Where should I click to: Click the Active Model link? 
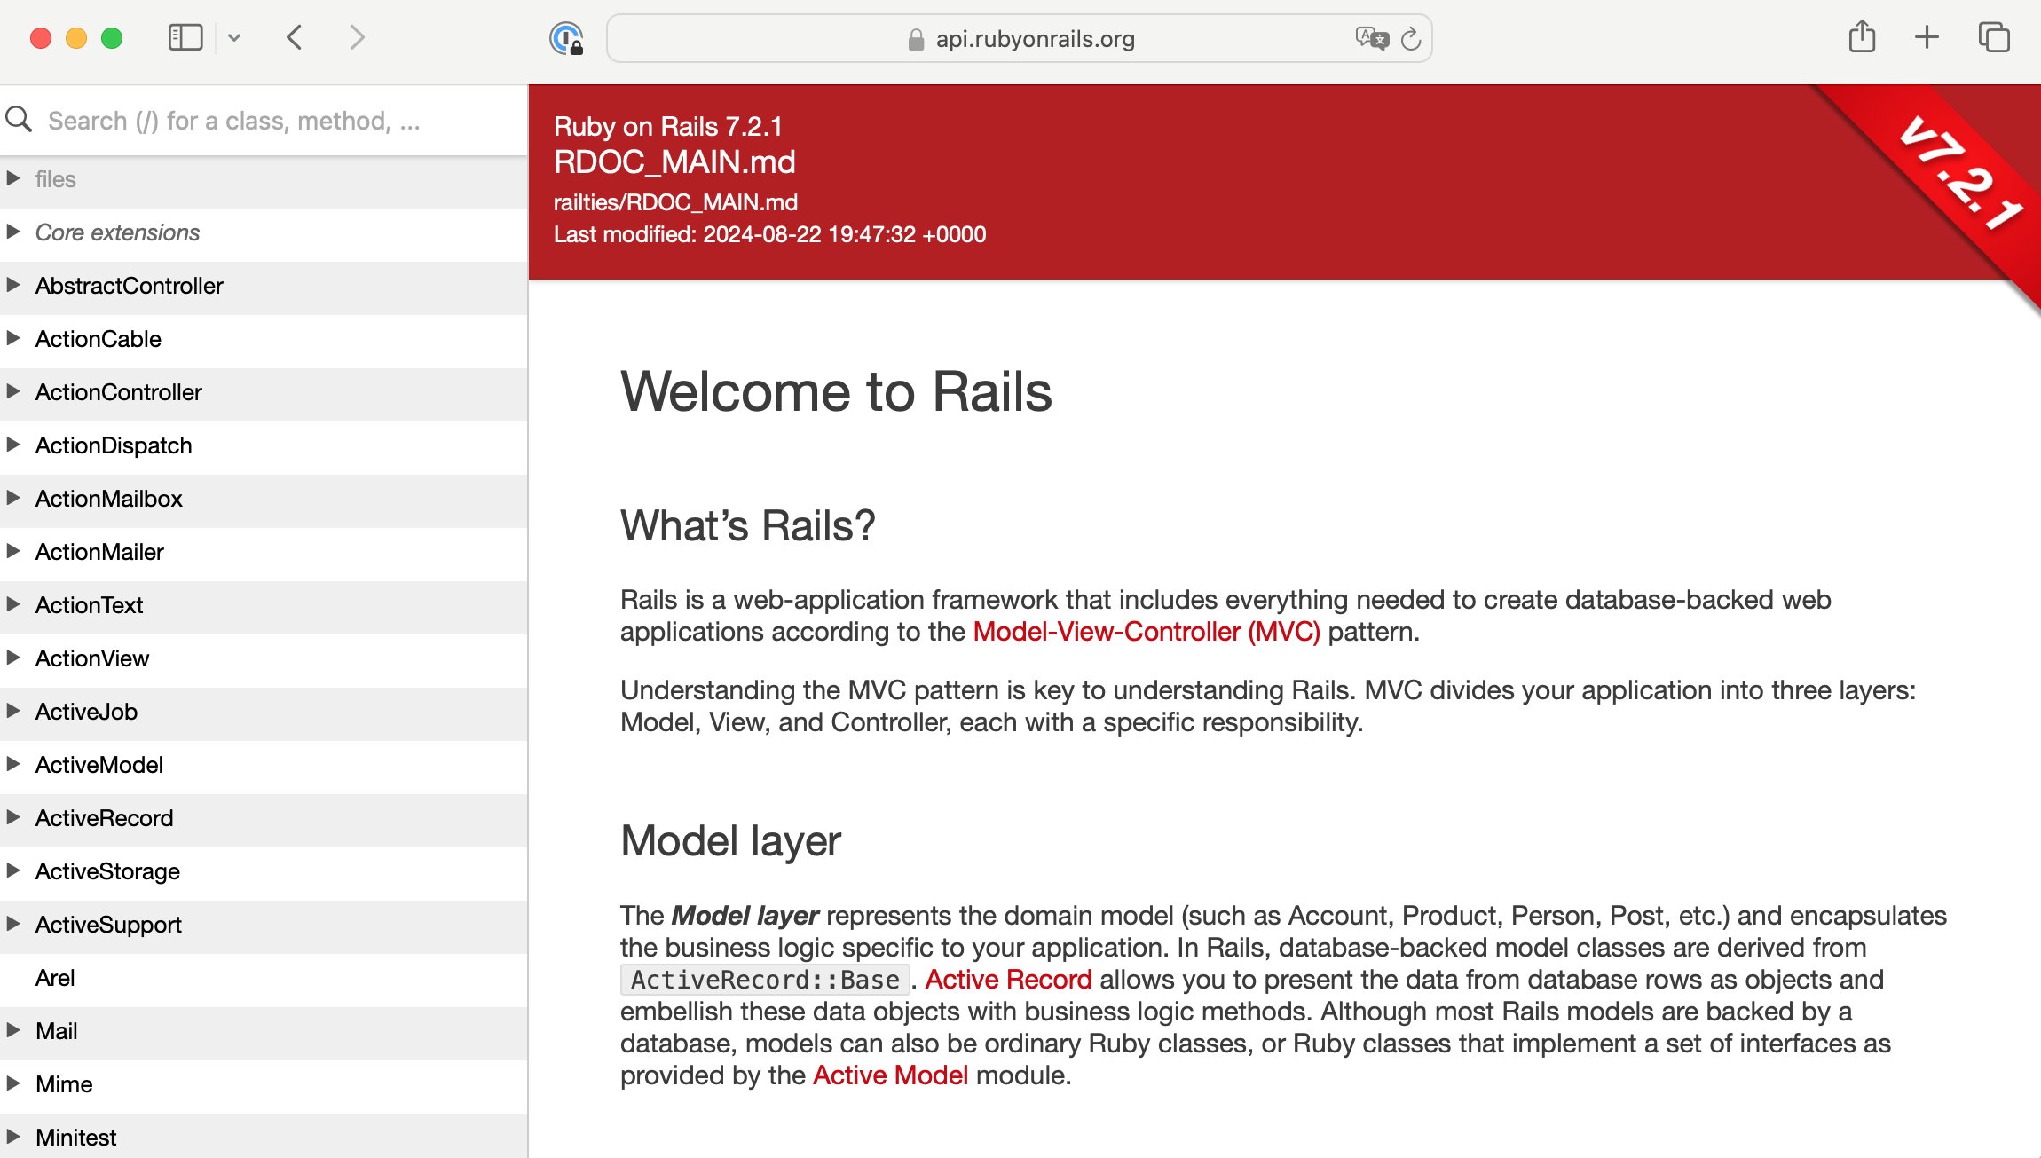click(890, 1075)
